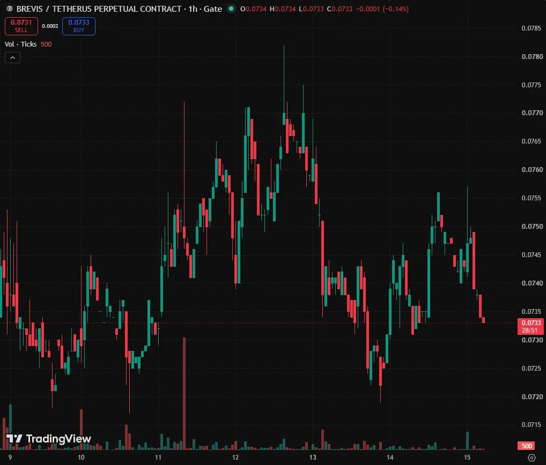The width and height of the screenshot is (546, 465).
Task: Click the 0.0745 price axis label
Action: point(532,254)
